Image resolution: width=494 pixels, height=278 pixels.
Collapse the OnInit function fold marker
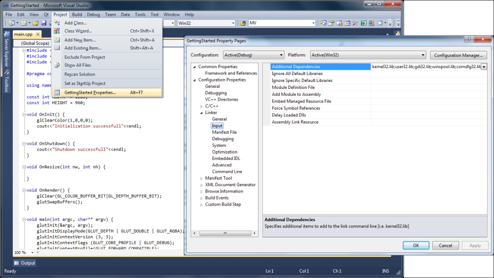(x=24, y=115)
